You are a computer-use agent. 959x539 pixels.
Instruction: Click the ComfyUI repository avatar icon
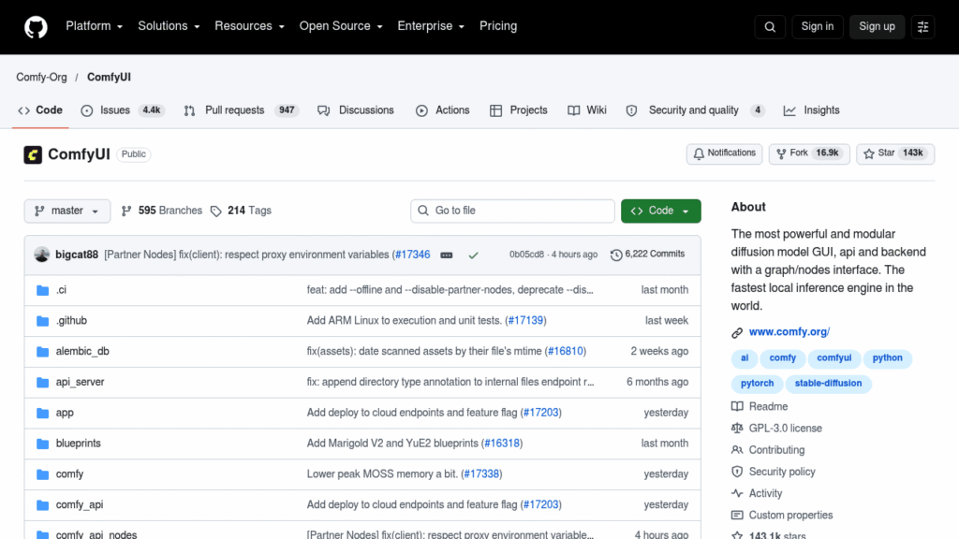33,154
